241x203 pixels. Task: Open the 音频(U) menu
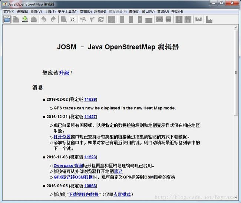163,12
